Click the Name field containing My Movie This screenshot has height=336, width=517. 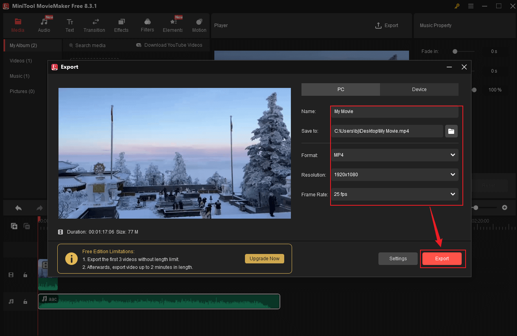[395, 111]
